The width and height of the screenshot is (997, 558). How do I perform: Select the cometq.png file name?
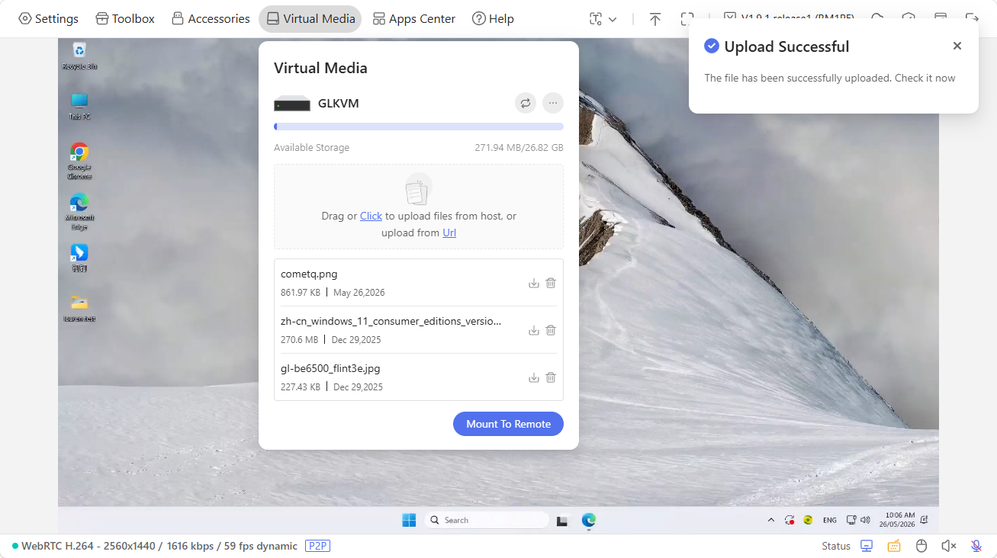point(309,274)
